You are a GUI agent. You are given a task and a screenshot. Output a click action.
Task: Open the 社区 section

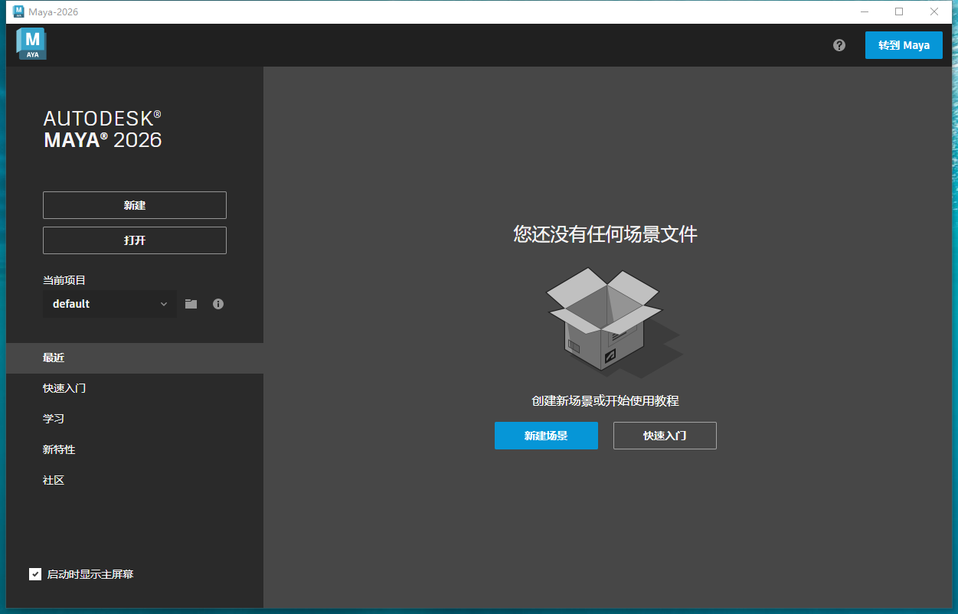[x=53, y=480]
